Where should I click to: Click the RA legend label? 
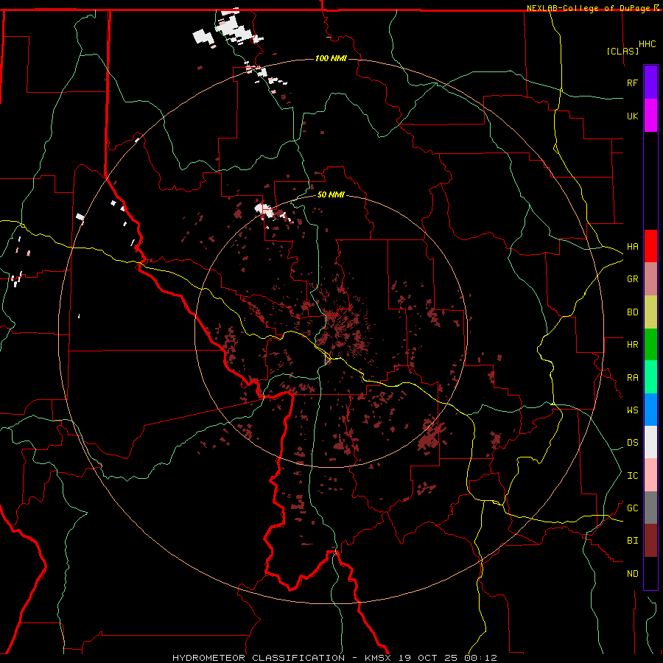tap(632, 378)
